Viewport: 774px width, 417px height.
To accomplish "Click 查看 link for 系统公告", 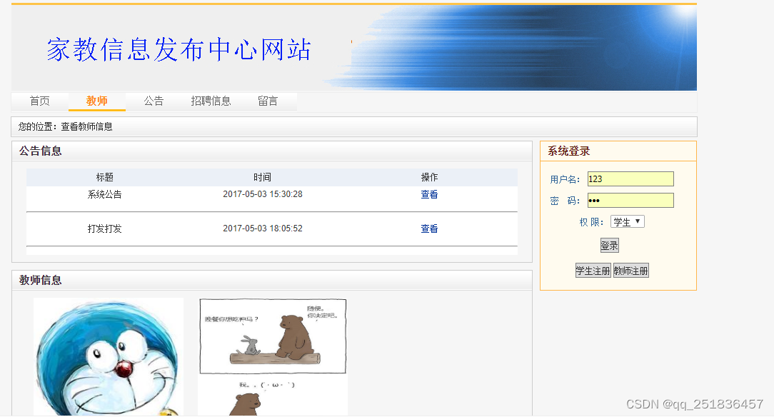I will (429, 194).
